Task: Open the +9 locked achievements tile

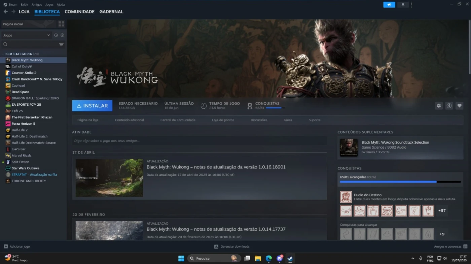Action: pyautogui.click(x=442, y=234)
